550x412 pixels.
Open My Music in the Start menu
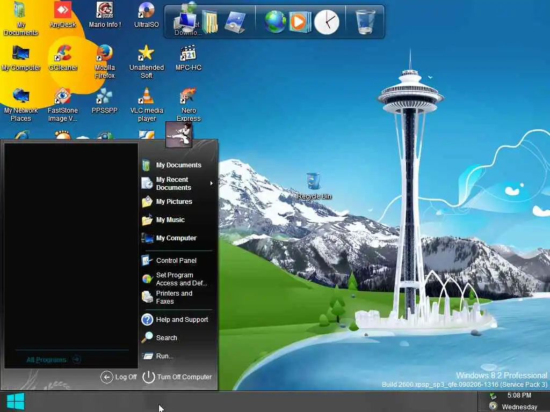tap(163, 219)
